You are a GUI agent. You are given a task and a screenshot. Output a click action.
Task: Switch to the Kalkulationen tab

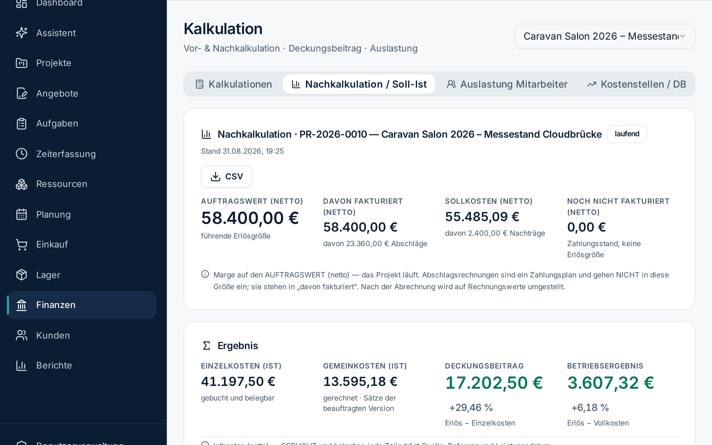pyautogui.click(x=234, y=84)
